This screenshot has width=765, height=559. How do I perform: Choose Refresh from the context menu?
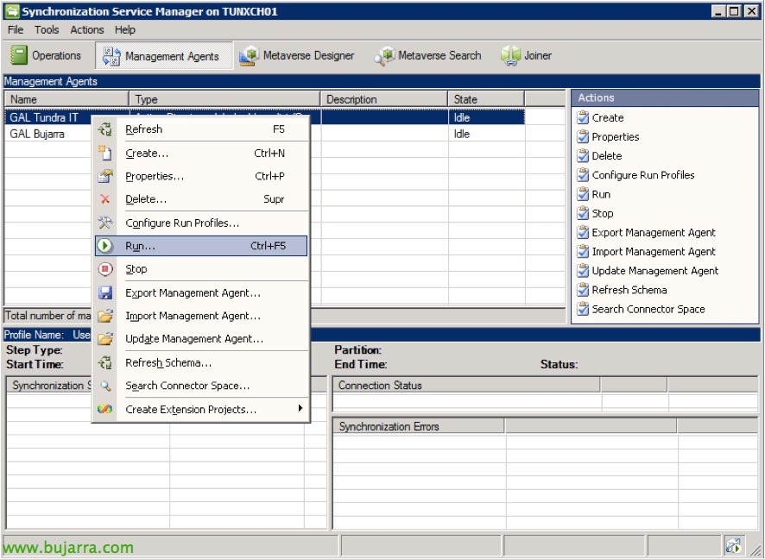coord(201,129)
